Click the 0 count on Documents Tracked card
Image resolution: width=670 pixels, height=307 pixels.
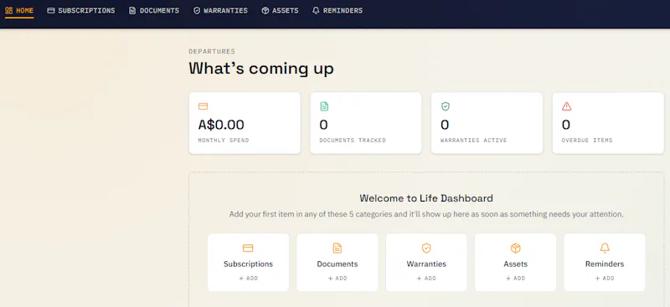324,125
